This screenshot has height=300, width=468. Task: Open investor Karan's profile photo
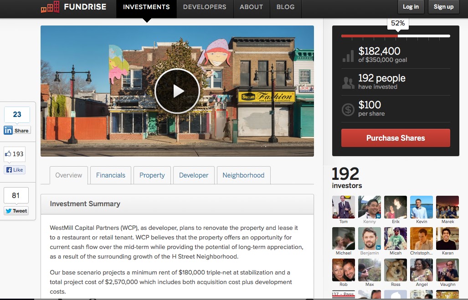tap(447, 238)
